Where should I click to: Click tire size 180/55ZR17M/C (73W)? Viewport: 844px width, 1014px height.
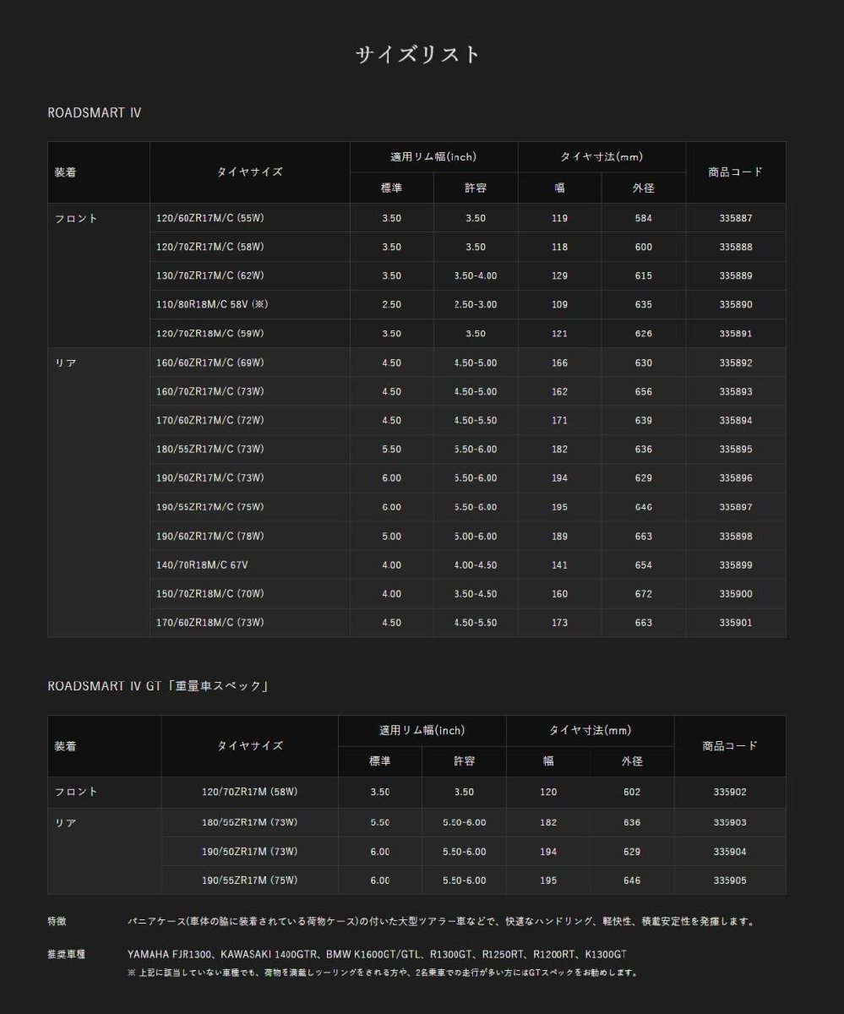pos(210,449)
